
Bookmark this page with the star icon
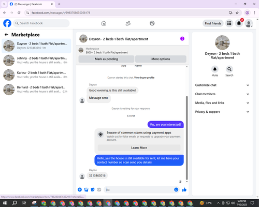(237, 13)
